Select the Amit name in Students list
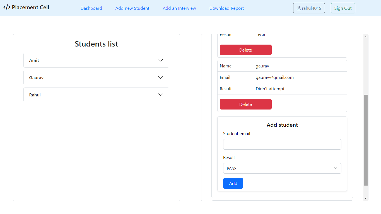Screen dimensions: 381x214 (x=34, y=60)
